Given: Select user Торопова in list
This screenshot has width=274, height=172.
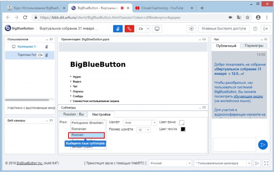Looking at the screenshot, I should tap(30, 55).
